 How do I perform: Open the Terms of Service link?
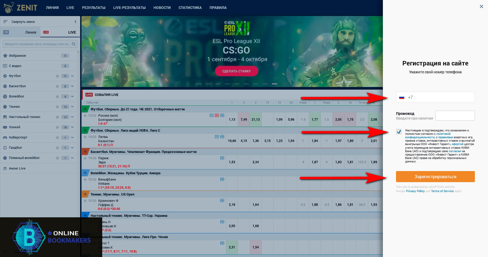pyautogui.click(x=442, y=191)
